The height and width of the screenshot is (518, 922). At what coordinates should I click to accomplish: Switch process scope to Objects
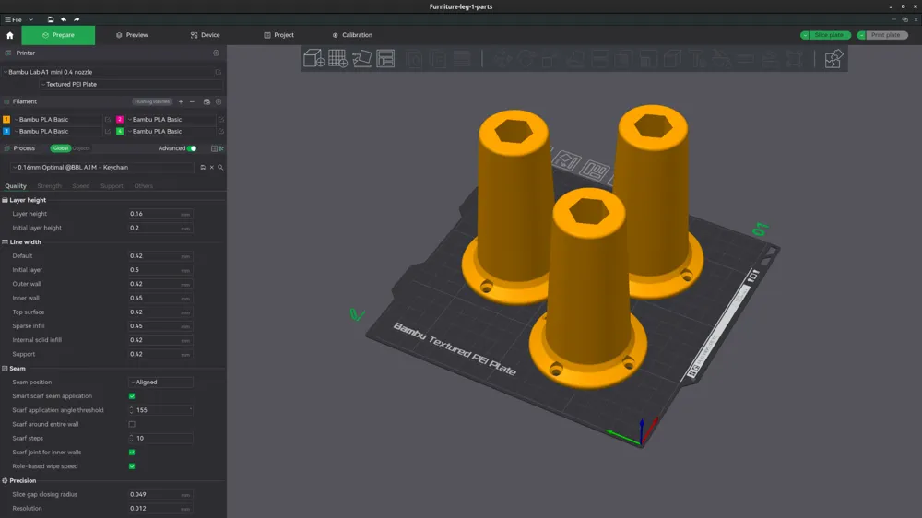click(x=81, y=148)
